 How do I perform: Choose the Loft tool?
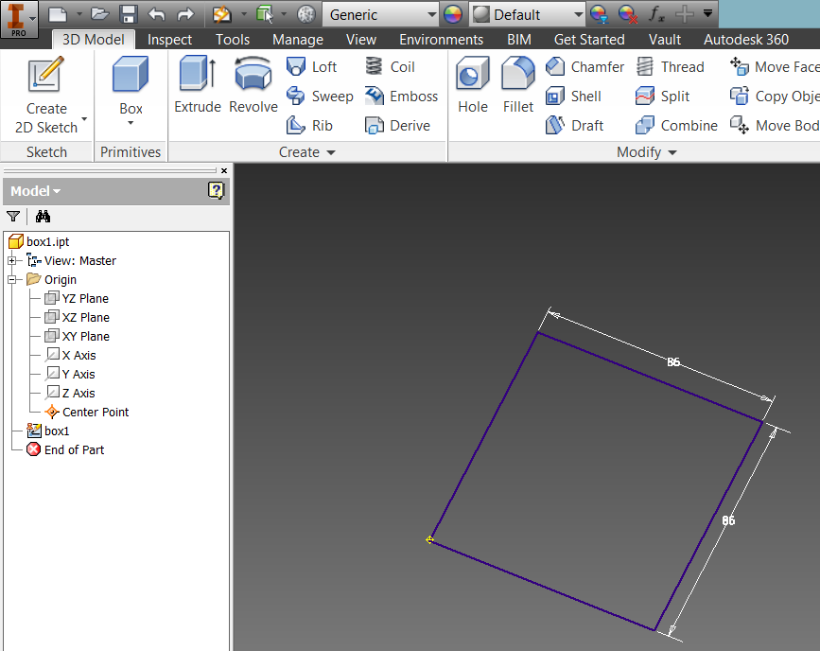[x=312, y=67]
